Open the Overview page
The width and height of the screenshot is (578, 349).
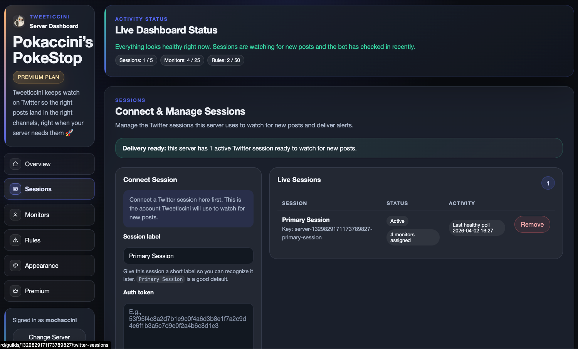point(49,164)
